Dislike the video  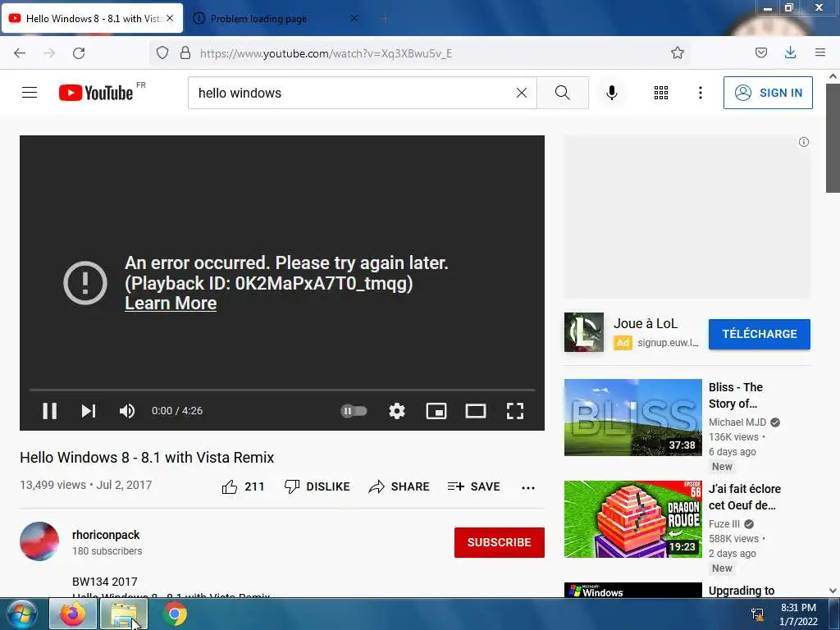(317, 486)
